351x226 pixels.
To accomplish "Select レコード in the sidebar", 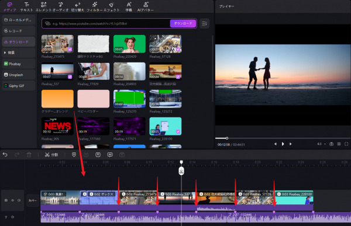I will 19,31.
